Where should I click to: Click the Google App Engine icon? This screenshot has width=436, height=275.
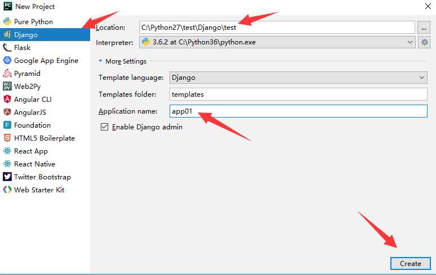pyautogui.click(x=7, y=60)
